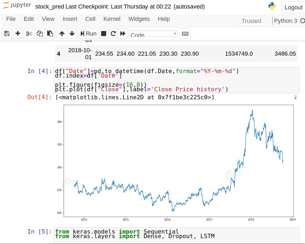Move selected cell down arrow
This screenshot has width=305, height=244.
click(72, 33)
